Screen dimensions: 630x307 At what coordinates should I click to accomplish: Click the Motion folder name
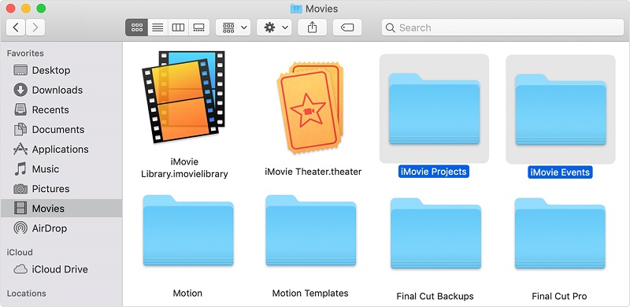pos(187,293)
